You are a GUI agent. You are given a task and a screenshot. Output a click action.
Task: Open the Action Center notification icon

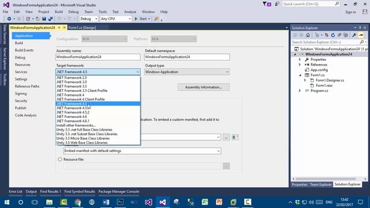[360, 202]
